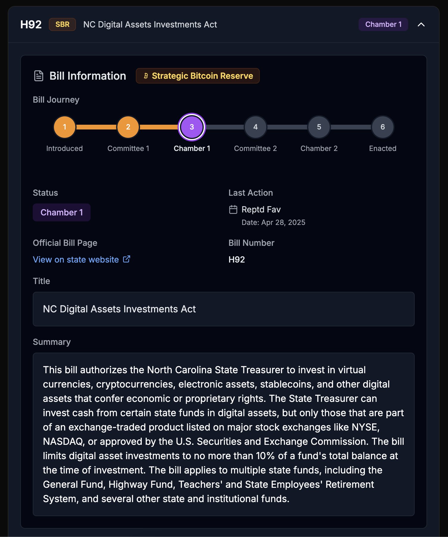Collapse the H92 bill card chevron
This screenshot has width=448, height=537.
point(421,24)
